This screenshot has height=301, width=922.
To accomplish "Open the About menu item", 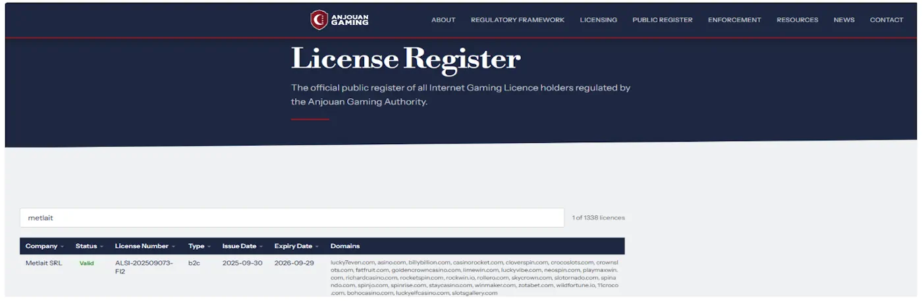I will click(443, 20).
